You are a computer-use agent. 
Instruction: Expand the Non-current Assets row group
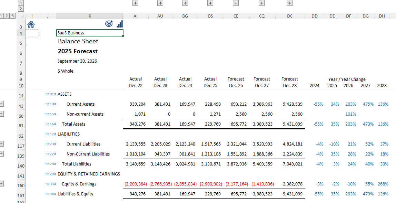click(1, 114)
